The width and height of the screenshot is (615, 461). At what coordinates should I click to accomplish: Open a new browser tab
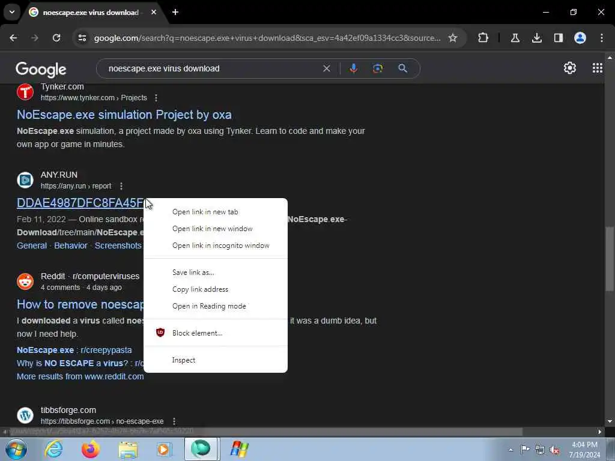tap(175, 12)
